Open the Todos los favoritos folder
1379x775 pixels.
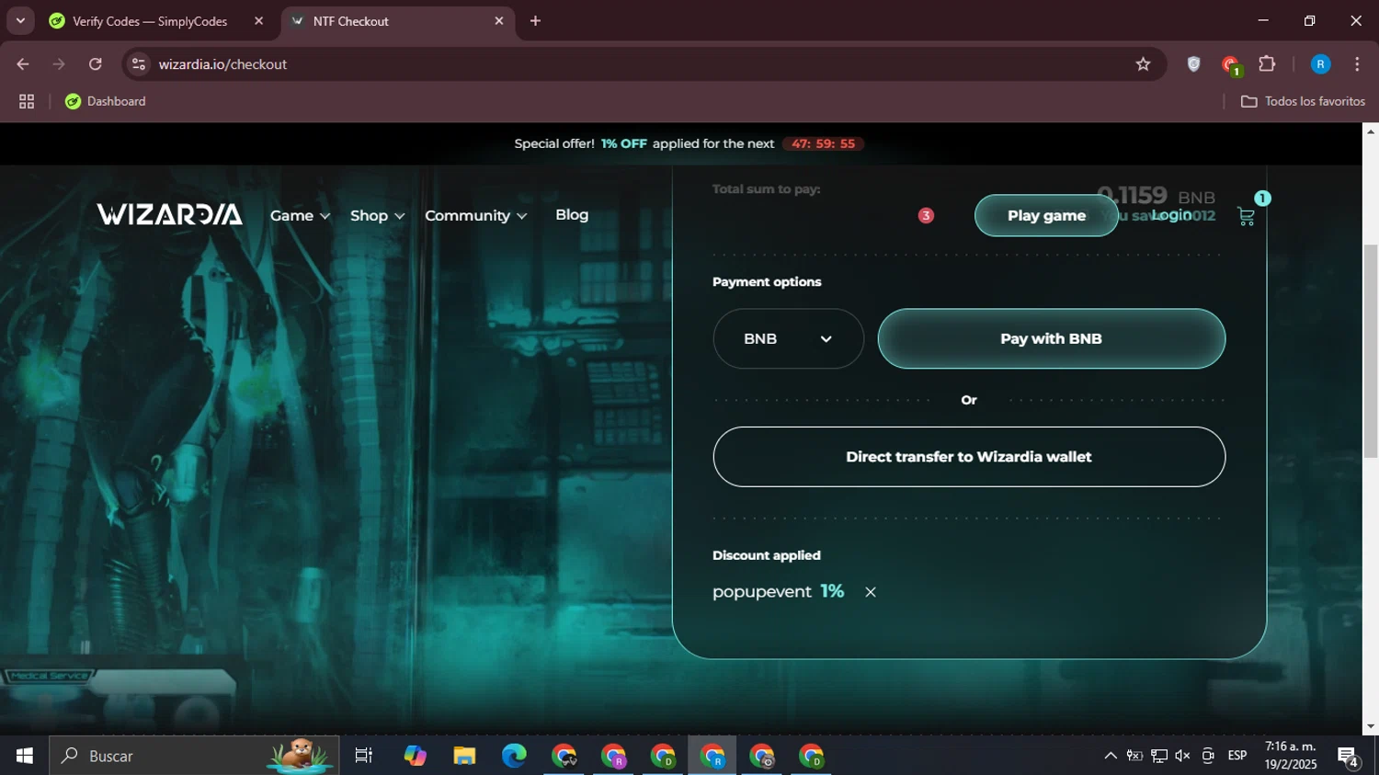pyautogui.click(x=1303, y=101)
